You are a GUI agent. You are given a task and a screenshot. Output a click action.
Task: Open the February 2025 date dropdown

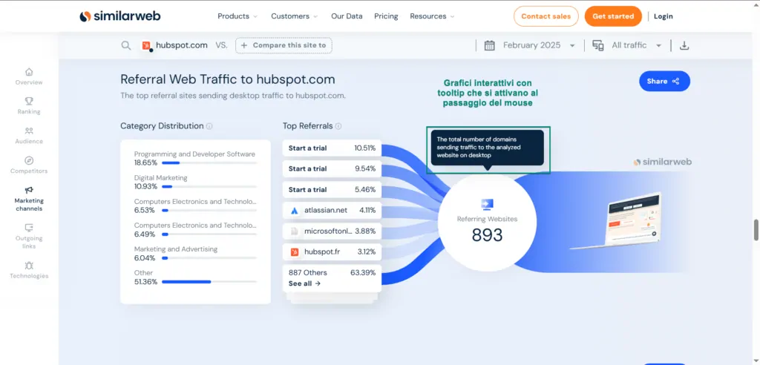[539, 45]
